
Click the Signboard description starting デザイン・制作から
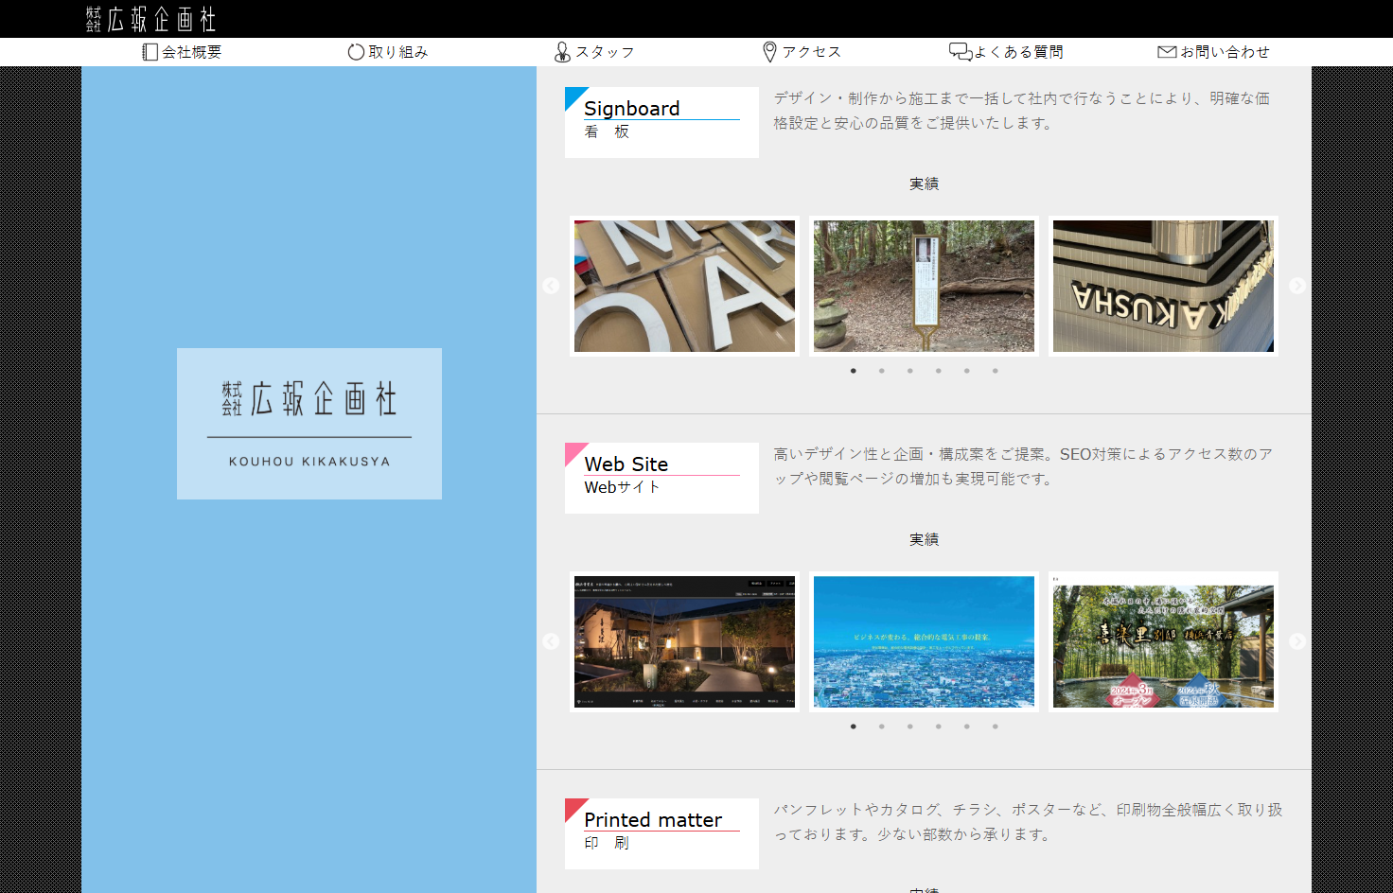click(x=1022, y=111)
